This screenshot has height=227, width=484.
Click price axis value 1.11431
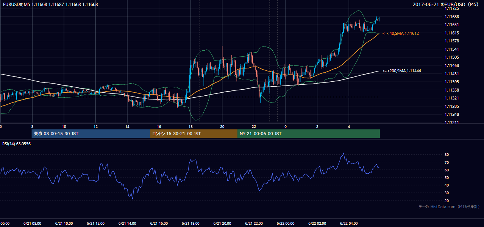coord(452,74)
